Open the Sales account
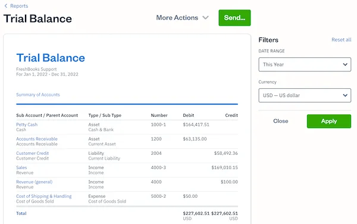This screenshot has width=357, height=224. [21, 167]
